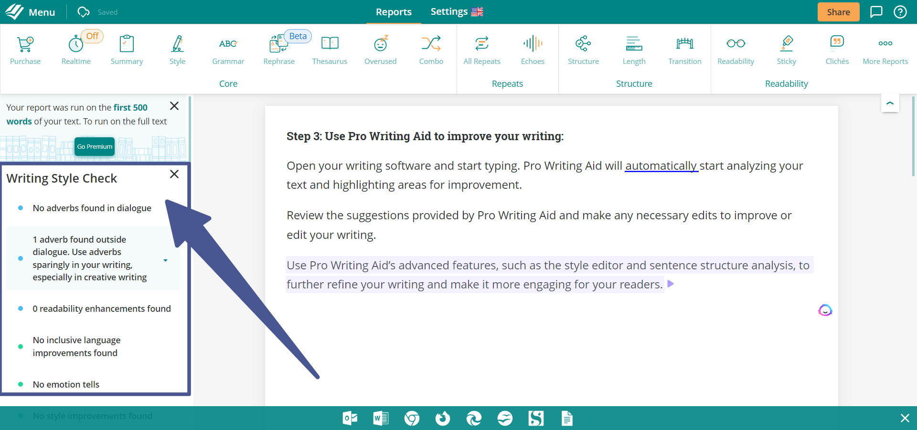Close the bottom integrations bar

tap(905, 418)
